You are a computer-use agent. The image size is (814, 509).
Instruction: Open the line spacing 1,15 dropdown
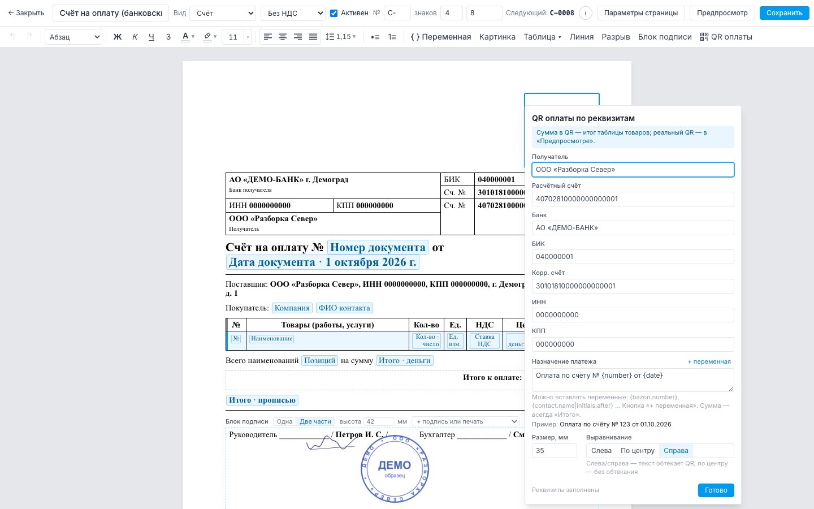[x=341, y=37]
